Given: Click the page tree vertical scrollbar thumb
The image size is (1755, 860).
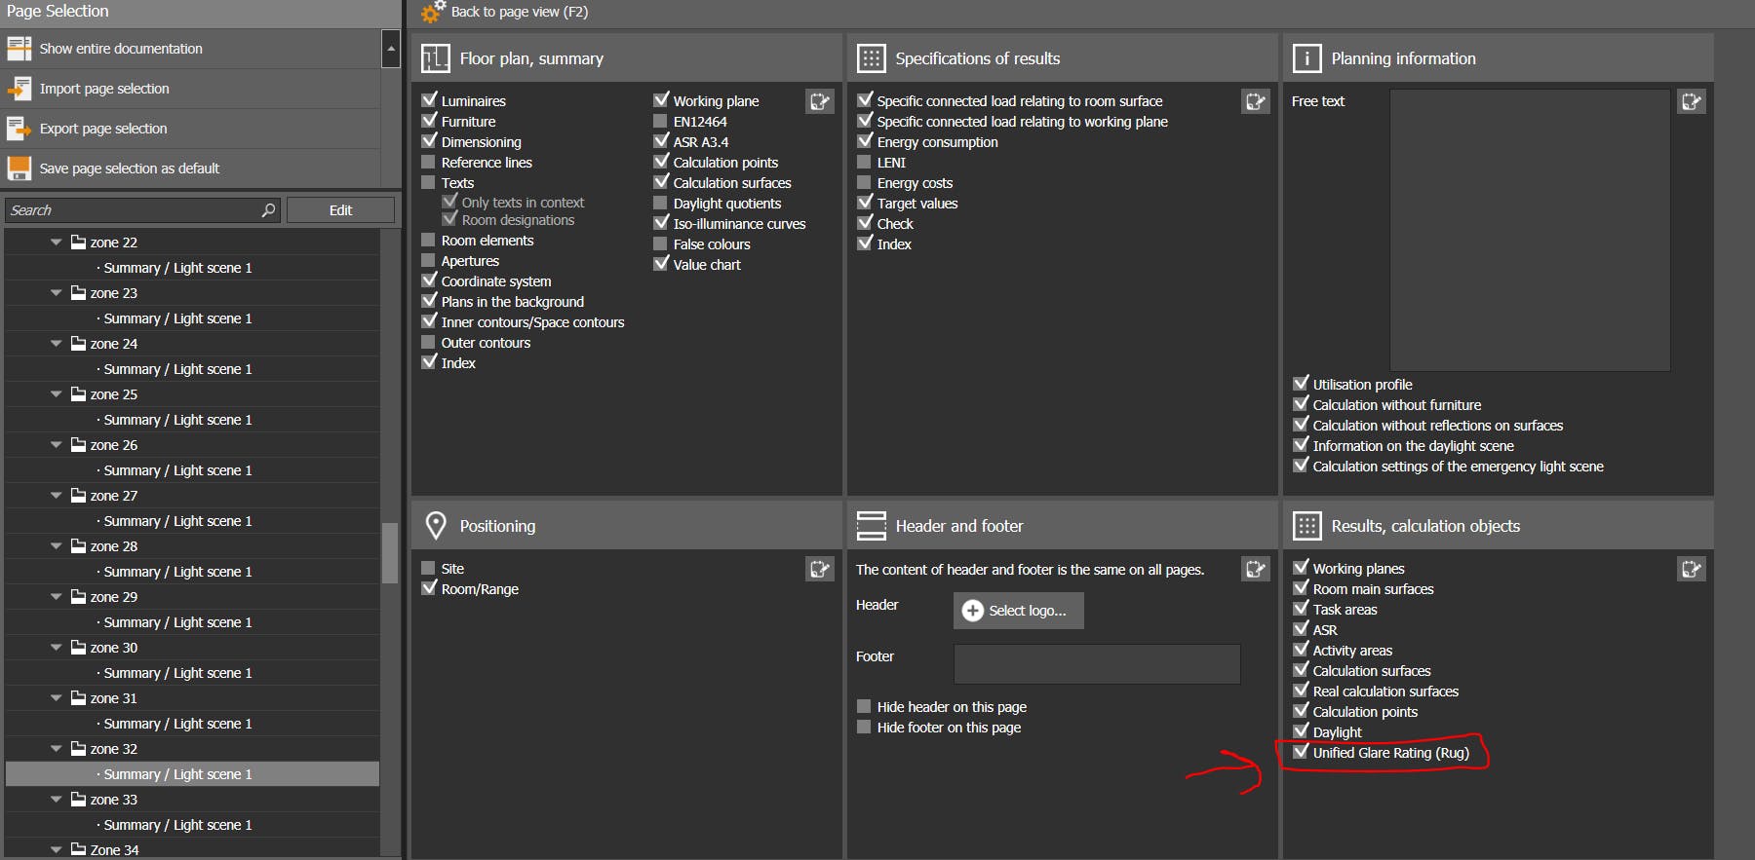Looking at the screenshot, I should (390, 552).
